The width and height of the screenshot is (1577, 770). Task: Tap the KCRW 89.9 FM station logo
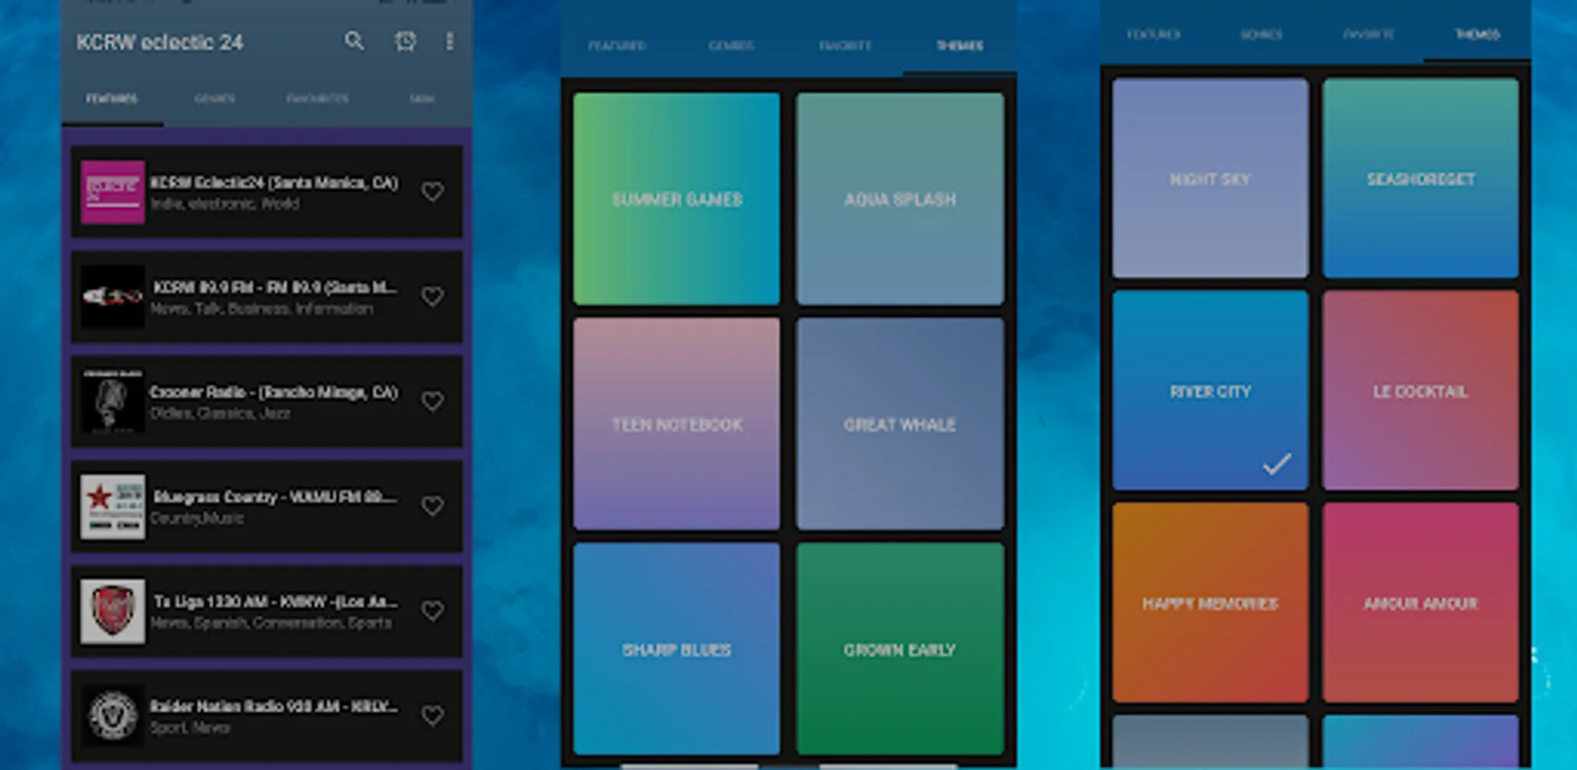(x=112, y=297)
